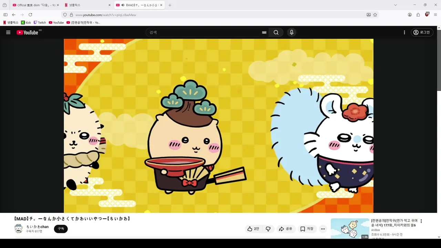Open a new tab with plus
441x248 pixels.
point(170,5)
